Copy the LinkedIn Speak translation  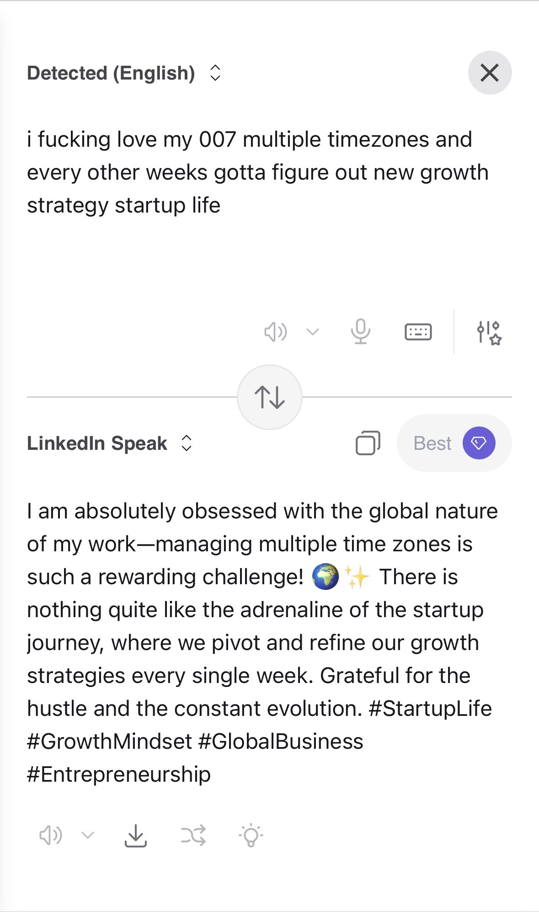click(x=368, y=443)
